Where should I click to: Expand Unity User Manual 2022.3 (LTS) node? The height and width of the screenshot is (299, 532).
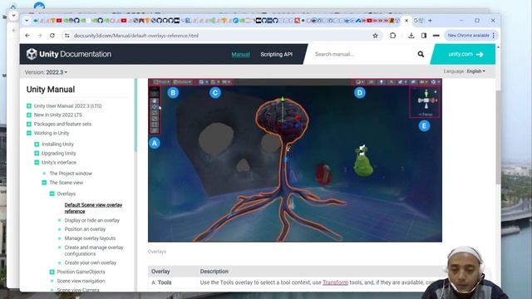point(29,105)
